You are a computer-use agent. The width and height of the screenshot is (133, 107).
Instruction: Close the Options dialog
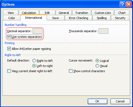(129, 4)
